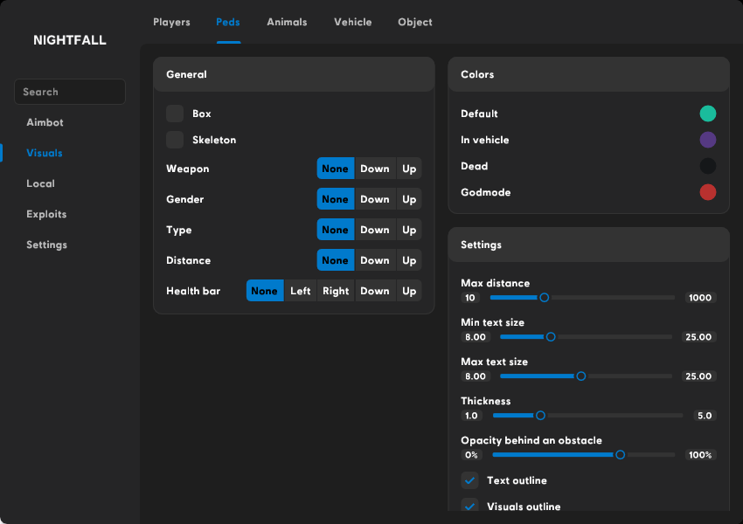Set Weapon position to Down
The width and height of the screenshot is (743, 524).
(x=375, y=169)
